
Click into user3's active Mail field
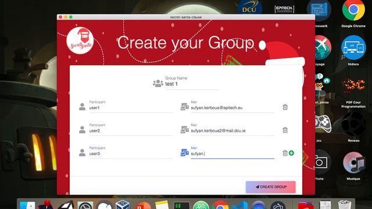pos(233,154)
